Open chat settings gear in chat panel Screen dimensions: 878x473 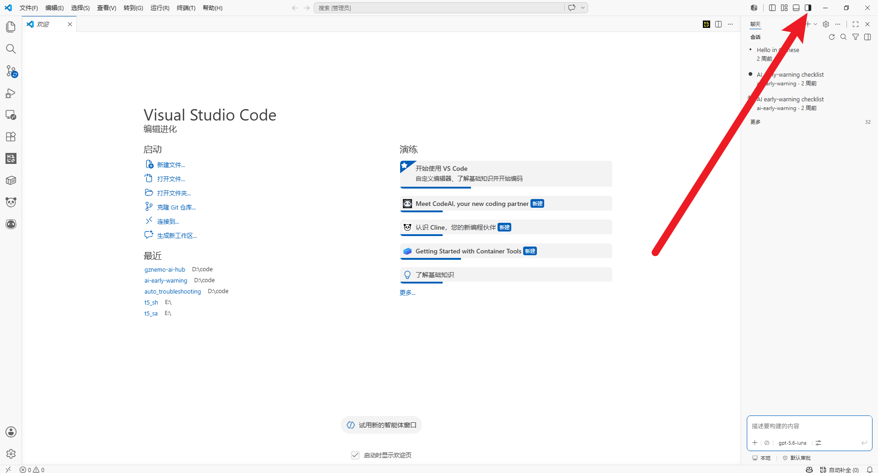tap(826, 24)
